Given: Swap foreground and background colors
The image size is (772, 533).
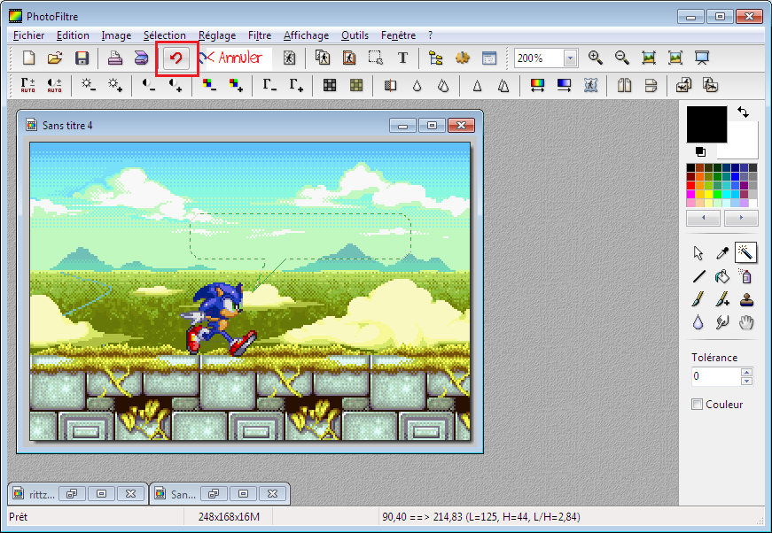Looking at the screenshot, I should pyautogui.click(x=743, y=112).
